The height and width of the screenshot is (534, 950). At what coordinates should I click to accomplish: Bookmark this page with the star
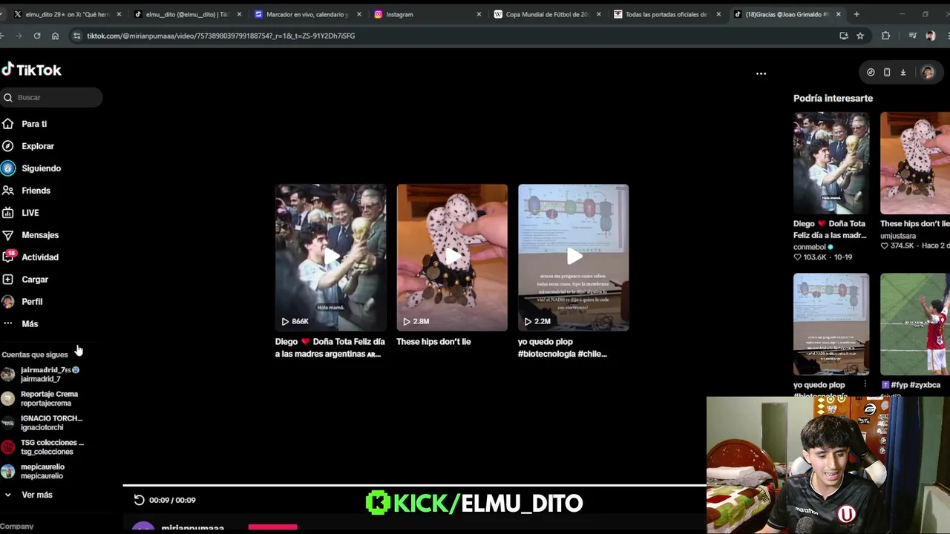tap(860, 36)
